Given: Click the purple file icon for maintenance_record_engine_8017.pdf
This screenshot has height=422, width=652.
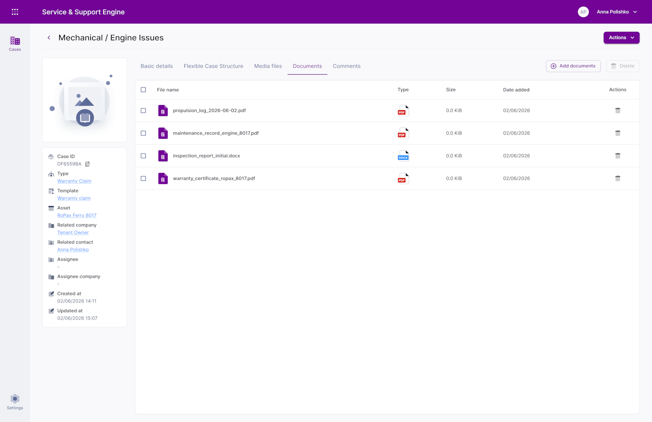Looking at the screenshot, I should click(163, 133).
